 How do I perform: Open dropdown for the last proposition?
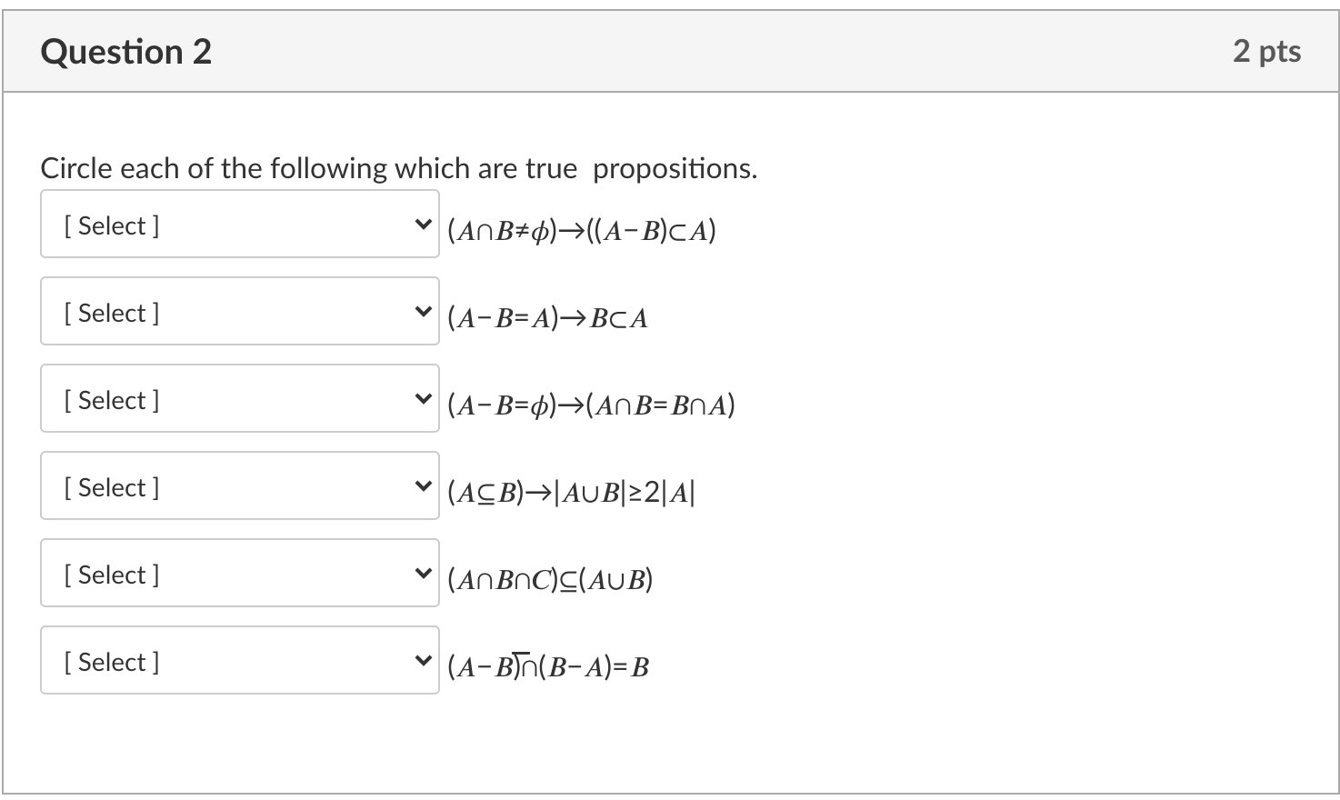[x=239, y=660]
